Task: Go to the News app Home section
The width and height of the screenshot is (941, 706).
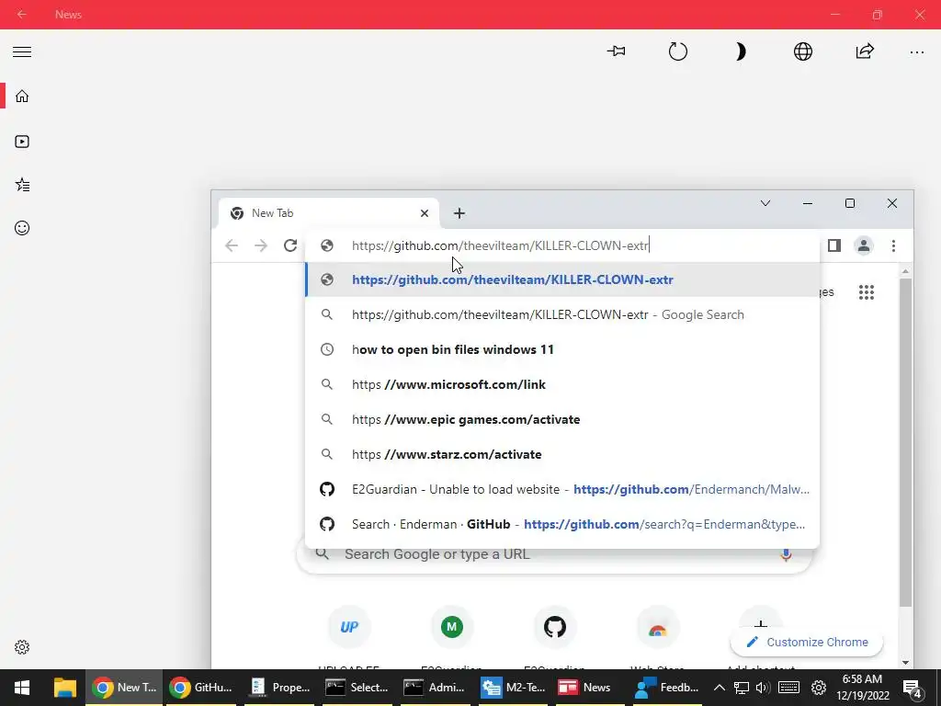Action: tap(22, 97)
